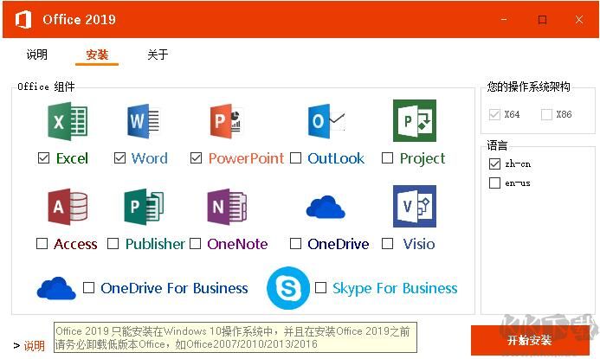Click the red Access database icon
600x359 pixels.
click(x=68, y=207)
